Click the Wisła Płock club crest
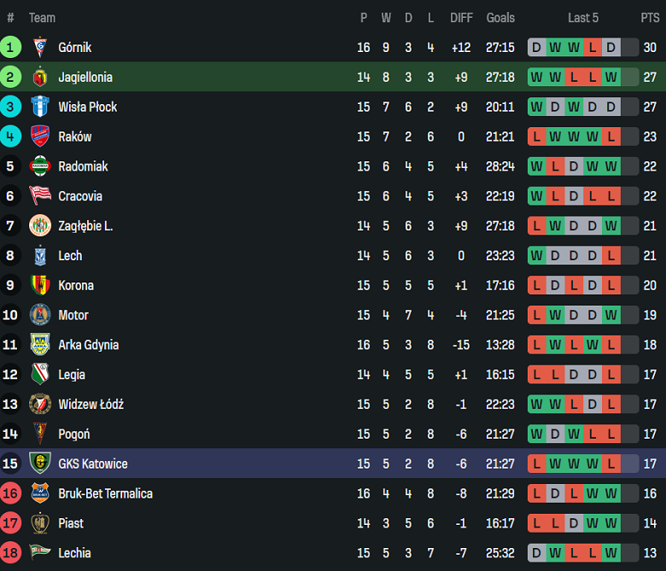This screenshot has width=666, height=571. coord(40,108)
